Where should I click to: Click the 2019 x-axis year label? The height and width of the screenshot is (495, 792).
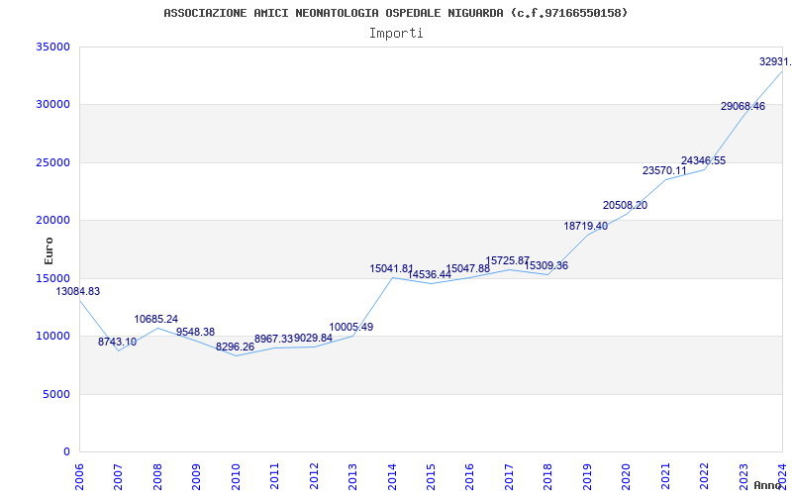pyautogui.click(x=587, y=475)
